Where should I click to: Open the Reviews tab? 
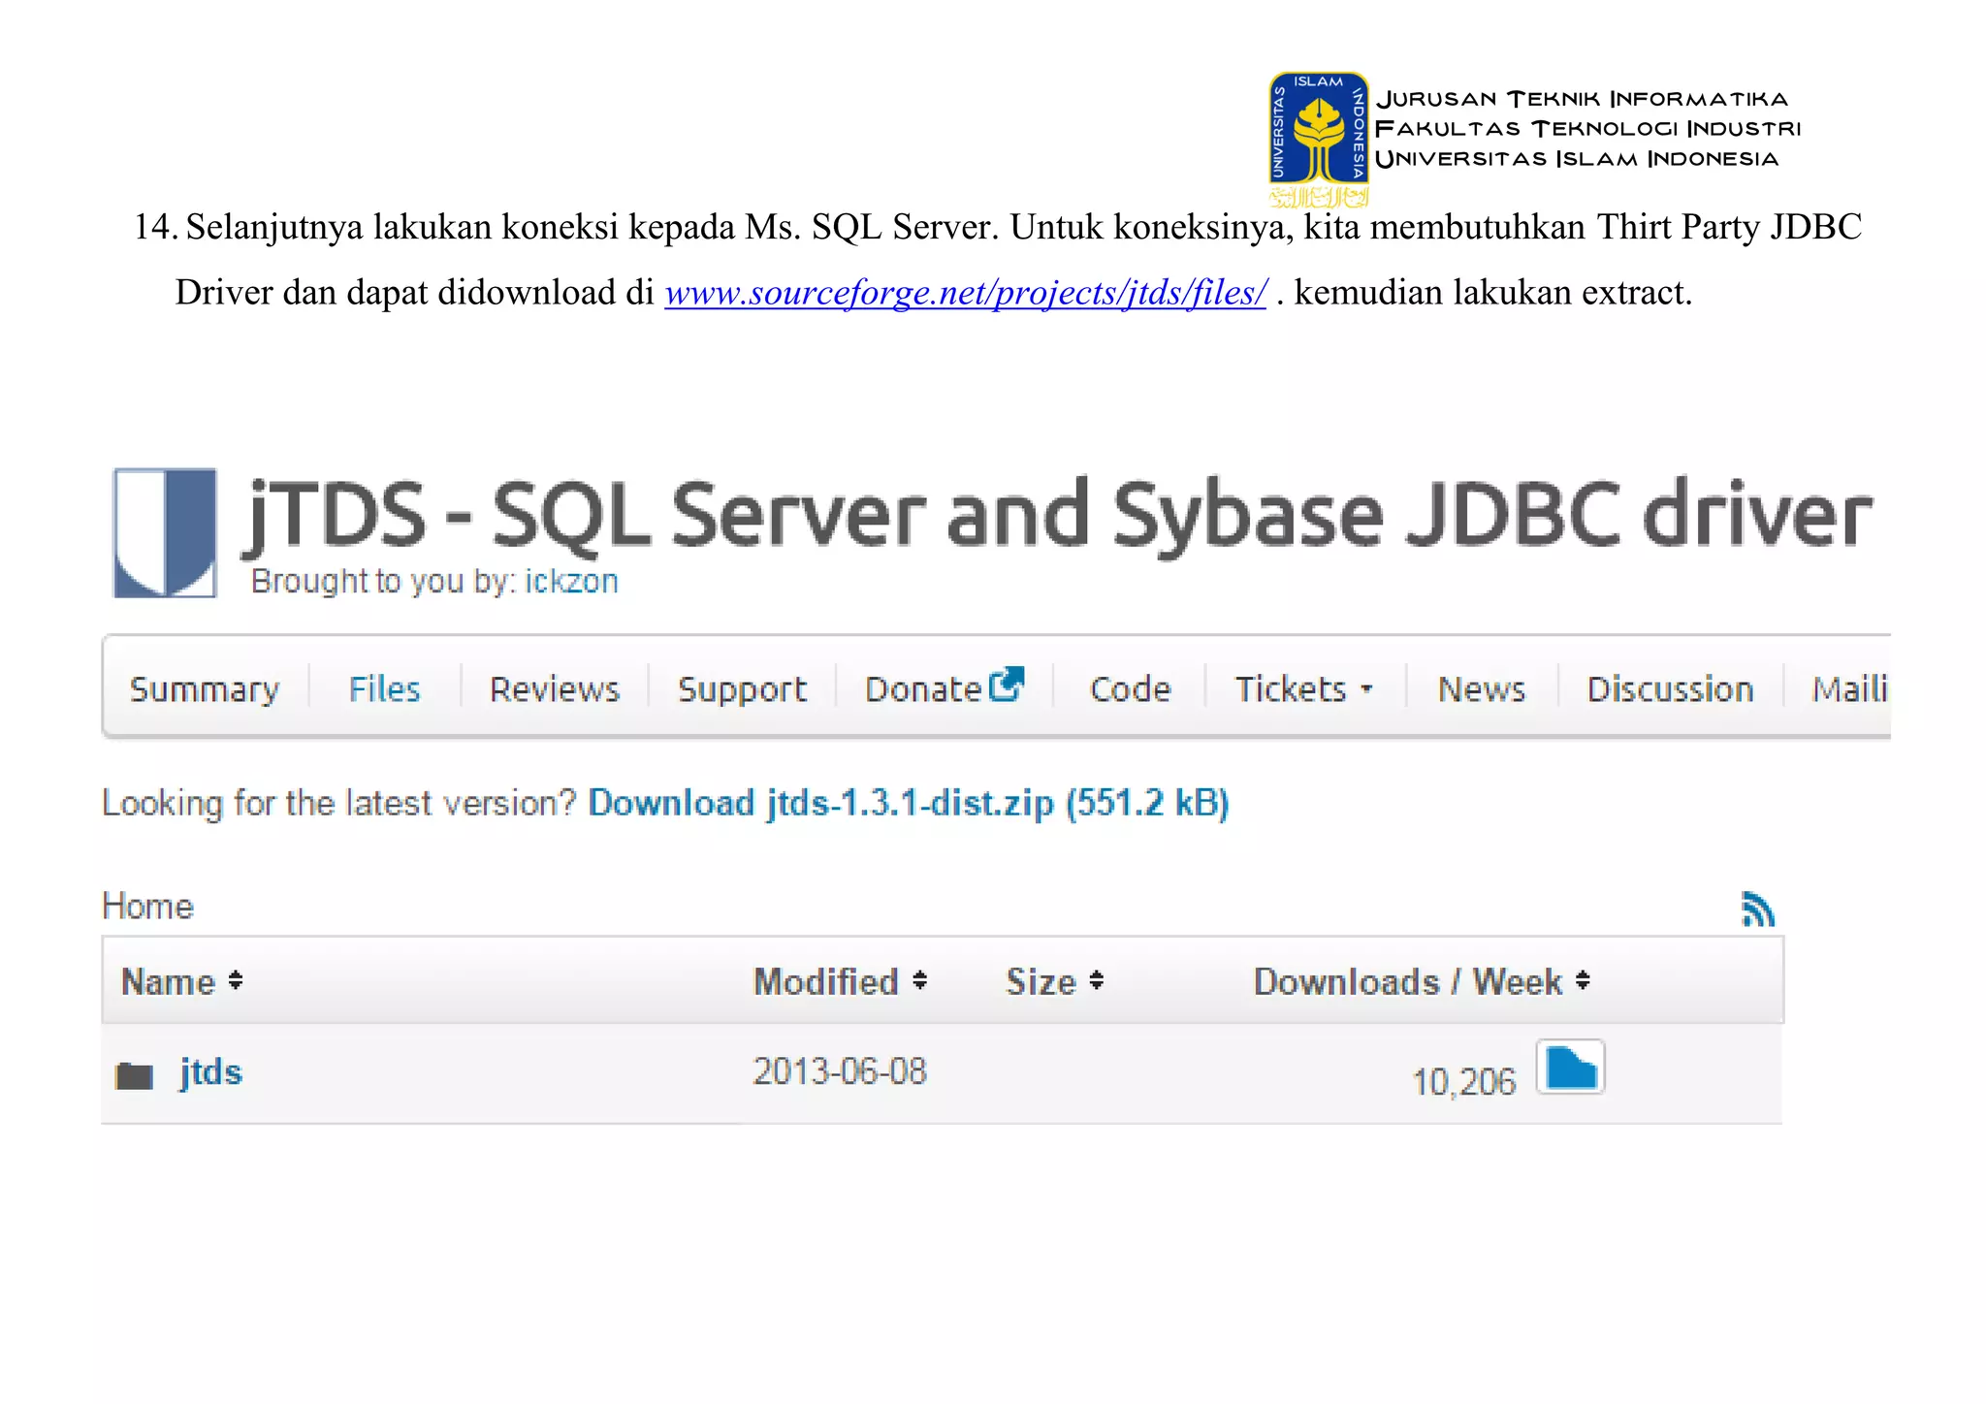[554, 688]
